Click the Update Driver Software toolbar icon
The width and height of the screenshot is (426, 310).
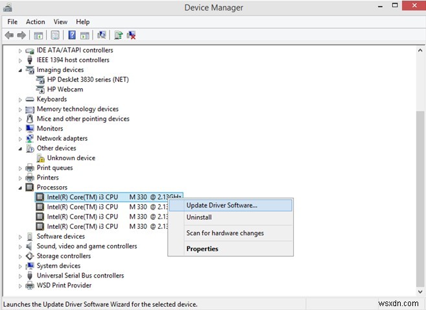point(119,35)
